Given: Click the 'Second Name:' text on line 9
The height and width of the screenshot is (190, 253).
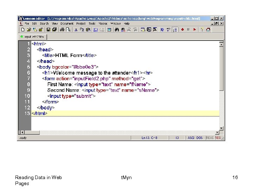Looking at the screenshot, I should point(64,90).
